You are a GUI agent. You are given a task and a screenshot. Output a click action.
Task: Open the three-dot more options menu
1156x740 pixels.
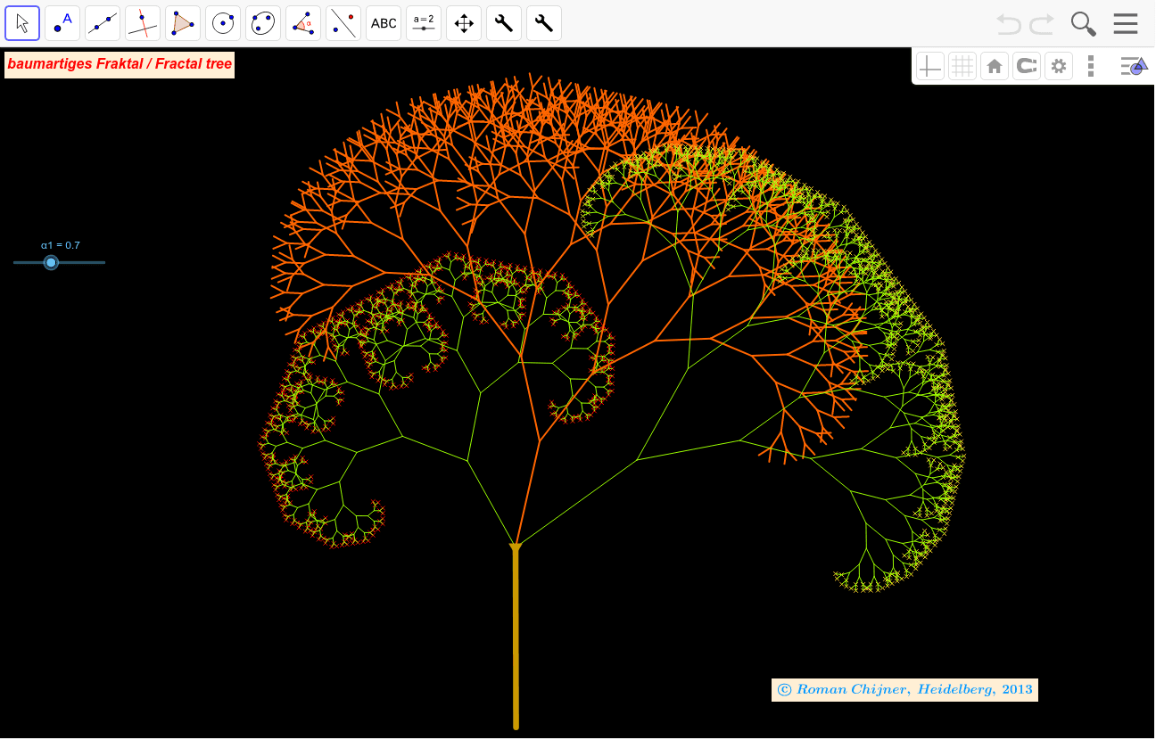pos(1091,66)
